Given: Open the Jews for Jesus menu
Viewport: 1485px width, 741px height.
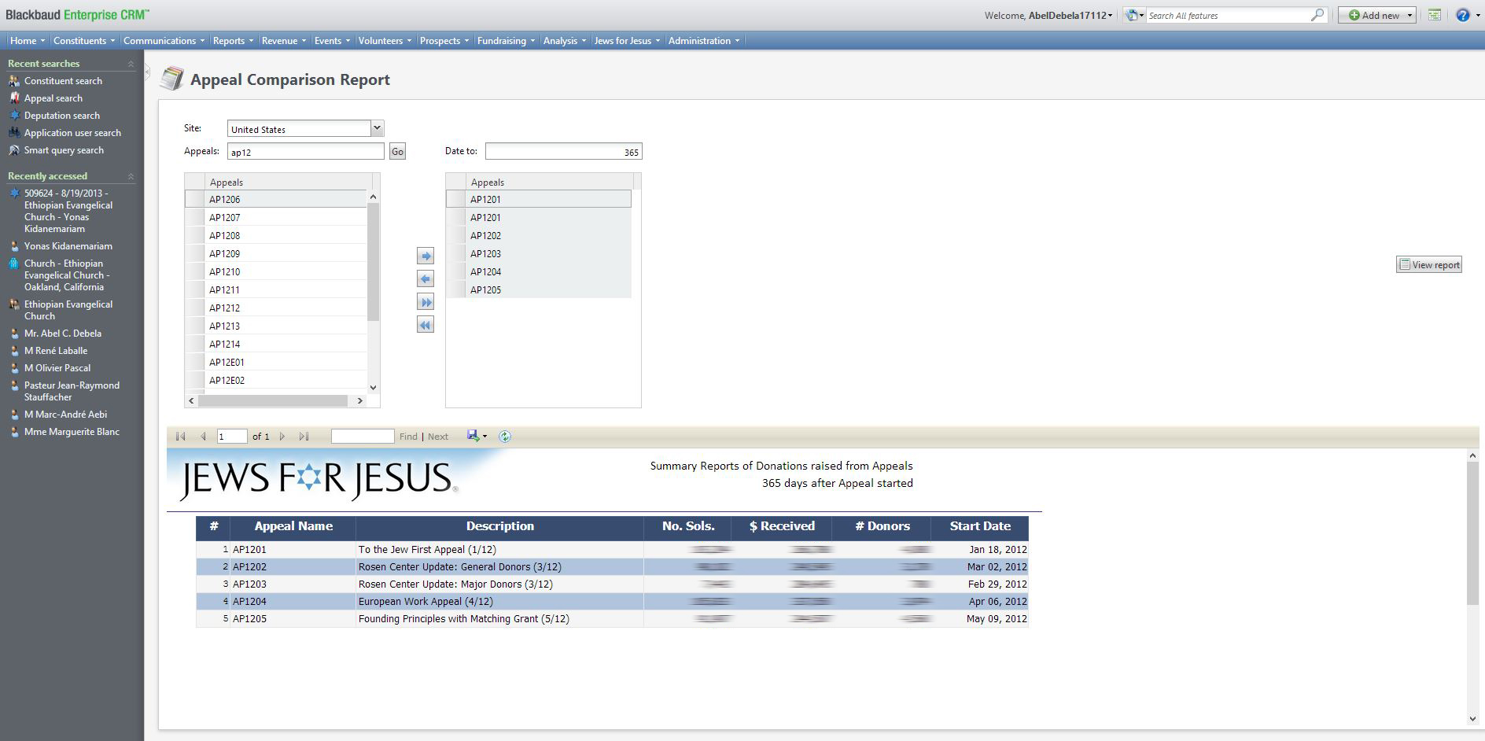Looking at the screenshot, I should tap(627, 41).
